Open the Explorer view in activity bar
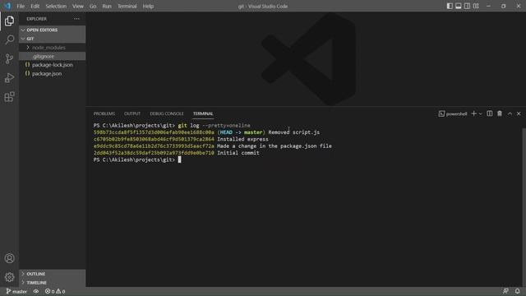The image size is (526, 296). pos(9,21)
